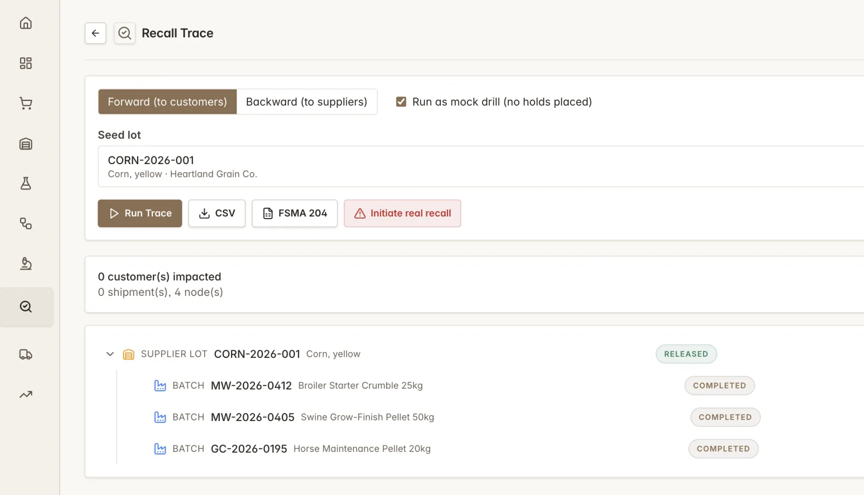Screen dimensions: 864x495
Task: Click the 'Seed lot' label
Action: tap(119, 135)
